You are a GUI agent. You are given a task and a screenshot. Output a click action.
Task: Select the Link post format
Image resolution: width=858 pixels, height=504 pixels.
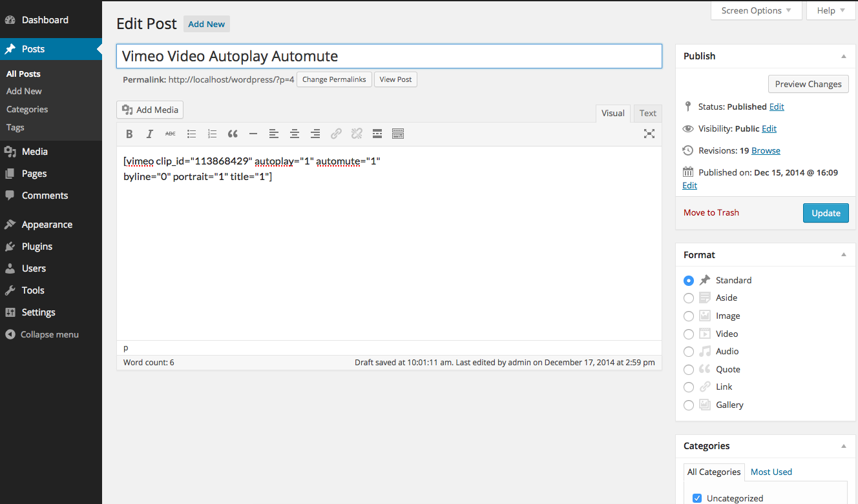tap(689, 387)
